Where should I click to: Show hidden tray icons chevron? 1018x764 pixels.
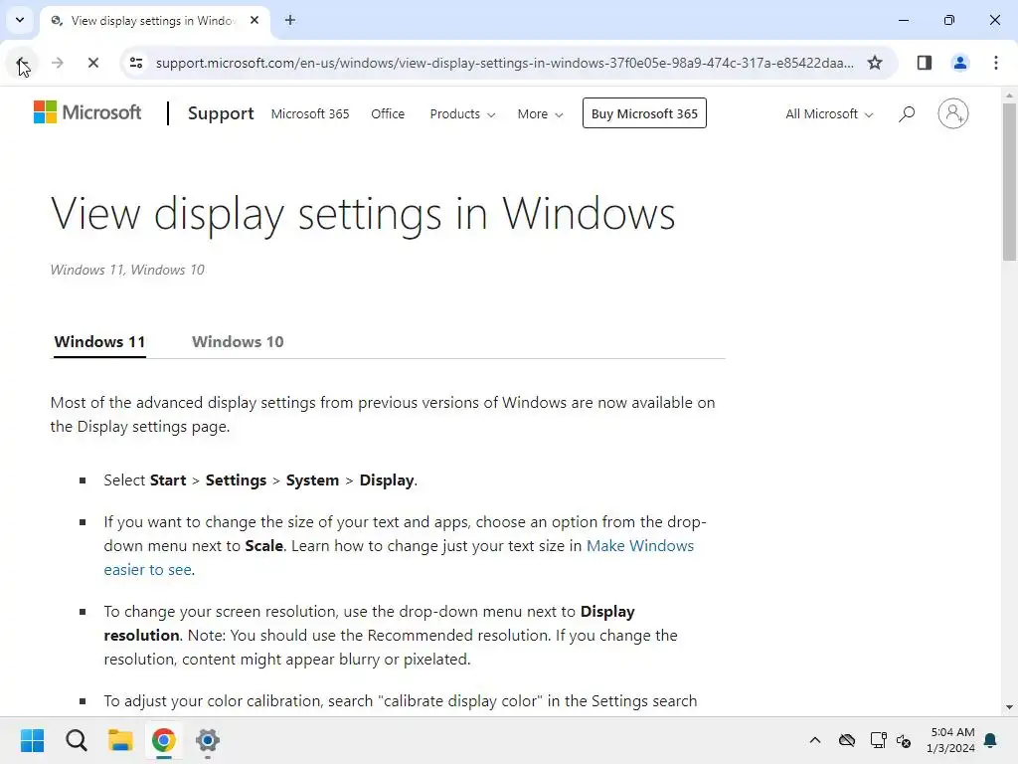[x=815, y=740]
